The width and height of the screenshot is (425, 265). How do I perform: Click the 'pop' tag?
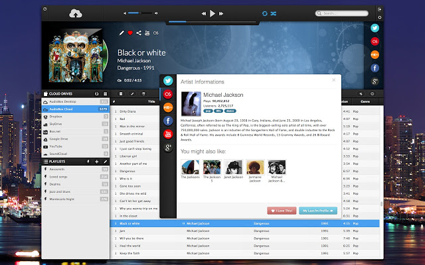tap(208, 111)
